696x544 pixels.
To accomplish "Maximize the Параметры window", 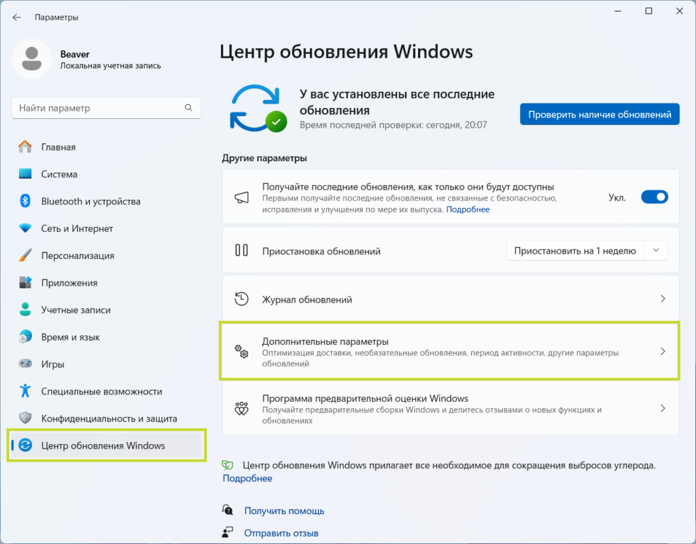I will pyautogui.click(x=648, y=11).
